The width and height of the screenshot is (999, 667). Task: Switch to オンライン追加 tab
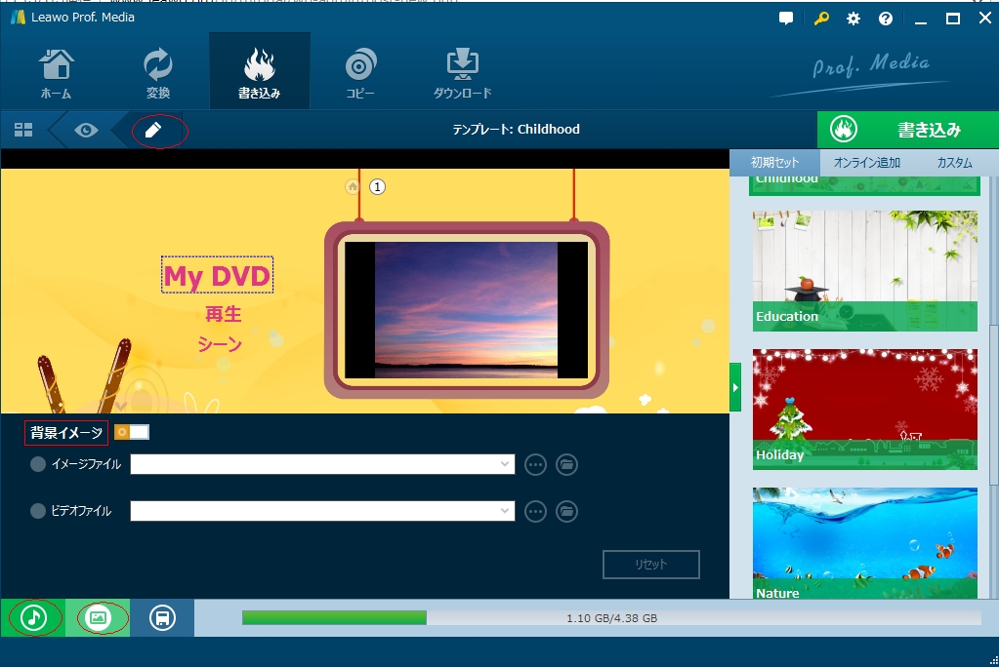tap(866, 162)
